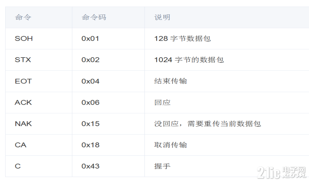Click the 1024 字节的数据包 description
The image size is (309, 181).
pyautogui.click(x=189, y=60)
